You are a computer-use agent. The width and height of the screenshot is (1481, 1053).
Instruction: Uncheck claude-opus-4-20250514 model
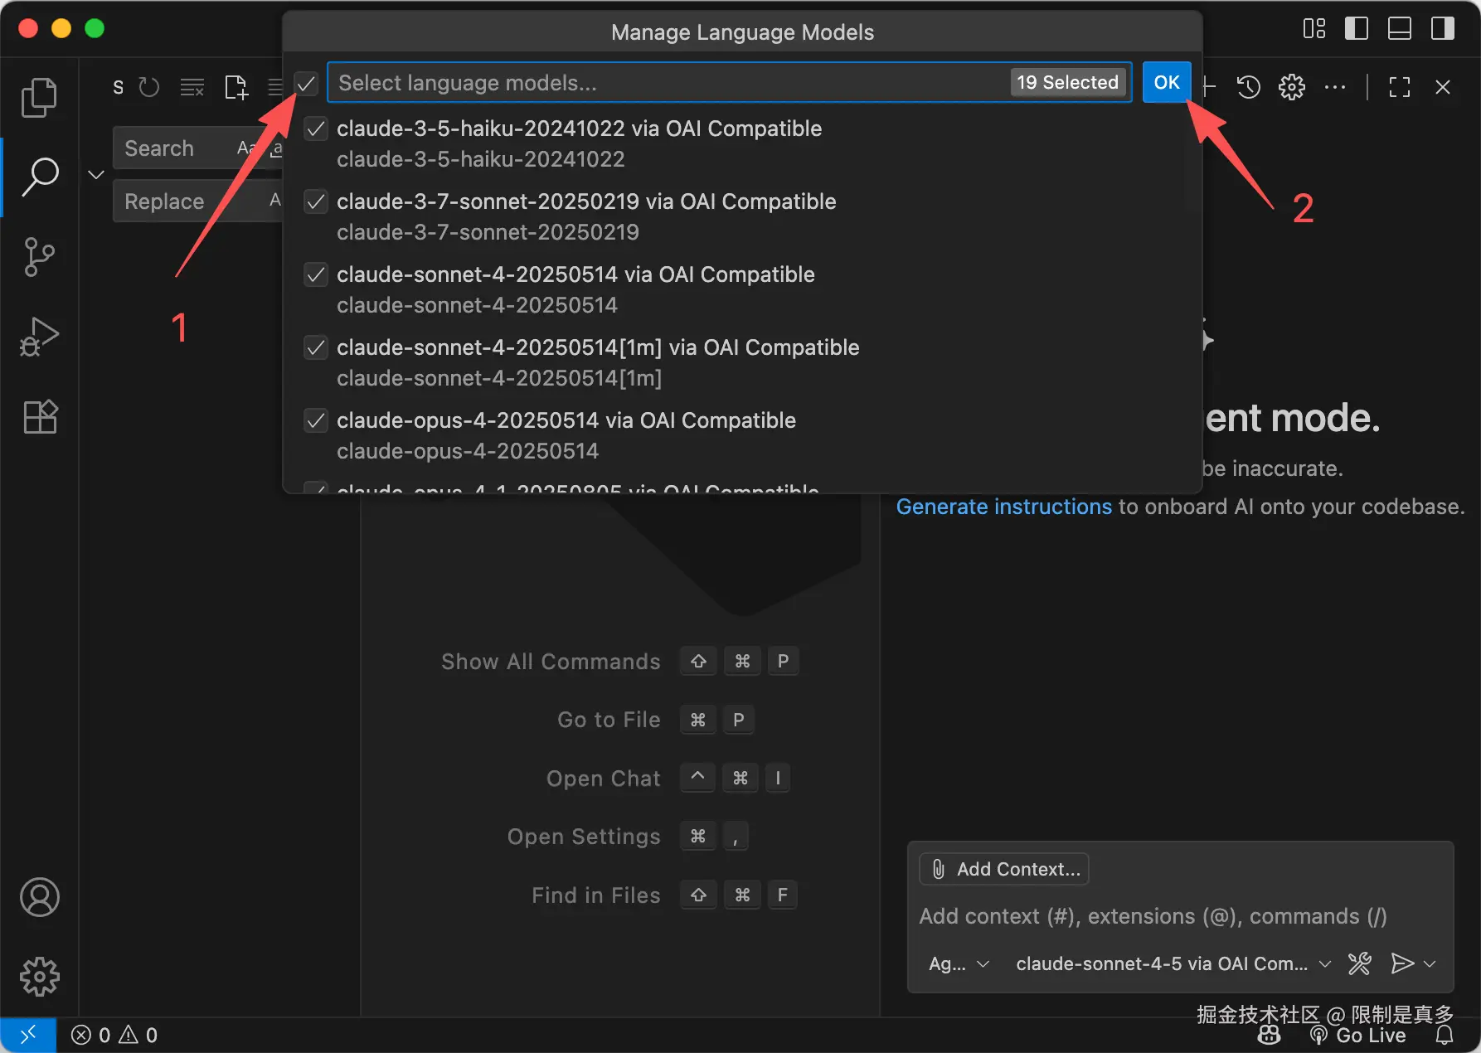pyautogui.click(x=316, y=420)
